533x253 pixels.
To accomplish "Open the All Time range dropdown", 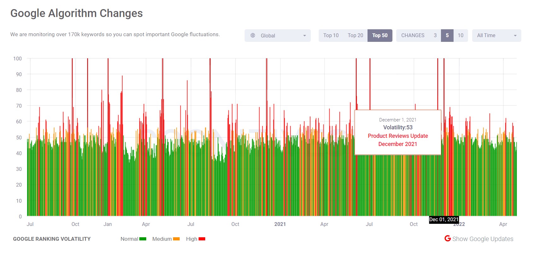I will [x=496, y=36].
